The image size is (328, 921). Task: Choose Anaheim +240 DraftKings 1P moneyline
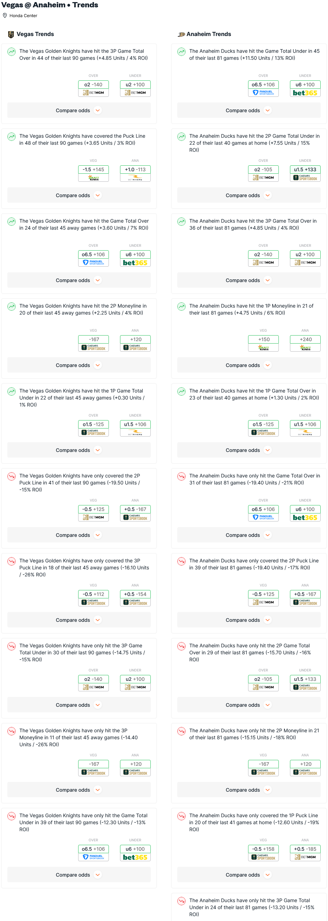(305, 343)
